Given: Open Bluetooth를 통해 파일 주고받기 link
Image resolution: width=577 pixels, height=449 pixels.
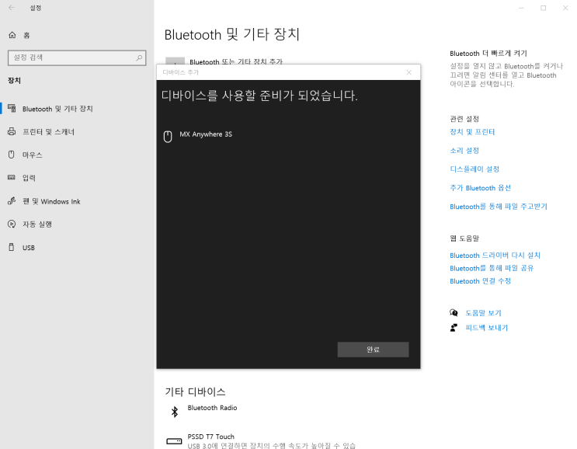Looking at the screenshot, I should [x=499, y=207].
